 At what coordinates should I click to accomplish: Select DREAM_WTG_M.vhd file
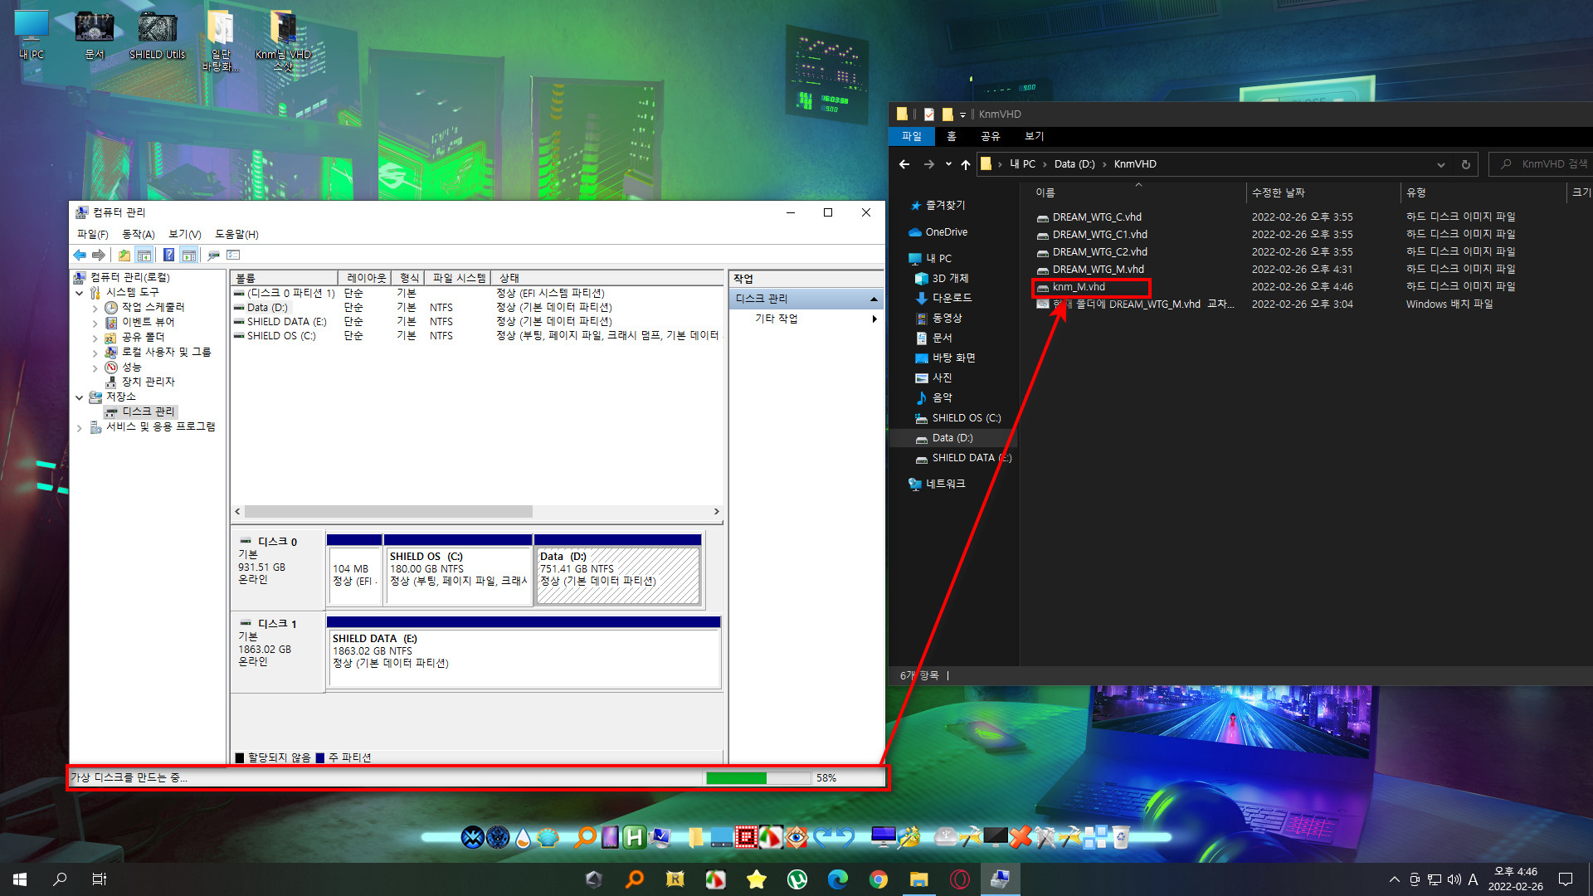point(1098,270)
